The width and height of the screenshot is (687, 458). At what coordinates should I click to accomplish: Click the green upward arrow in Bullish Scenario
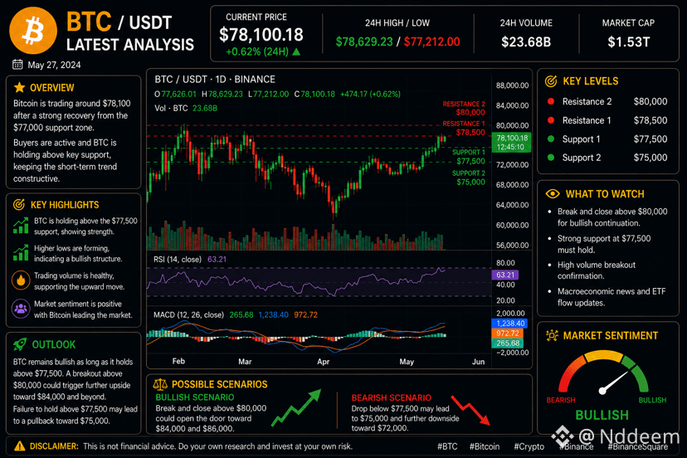[296, 407]
